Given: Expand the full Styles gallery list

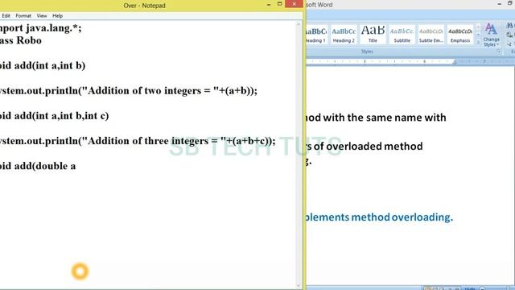Looking at the screenshot, I should tap(478, 42).
